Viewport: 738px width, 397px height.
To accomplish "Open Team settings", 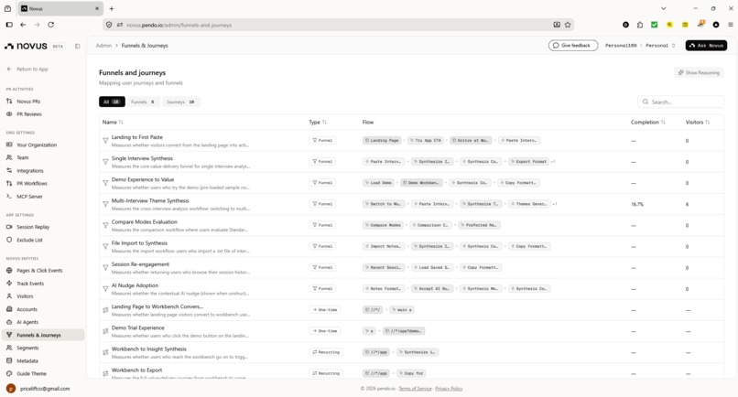I will click(x=22, y=157).
